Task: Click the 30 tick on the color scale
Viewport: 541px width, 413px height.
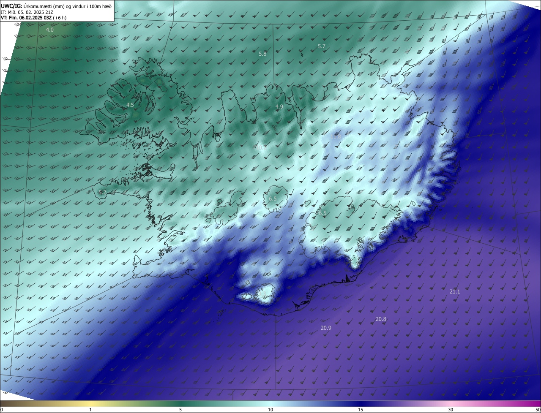Action: click(451, 410)
